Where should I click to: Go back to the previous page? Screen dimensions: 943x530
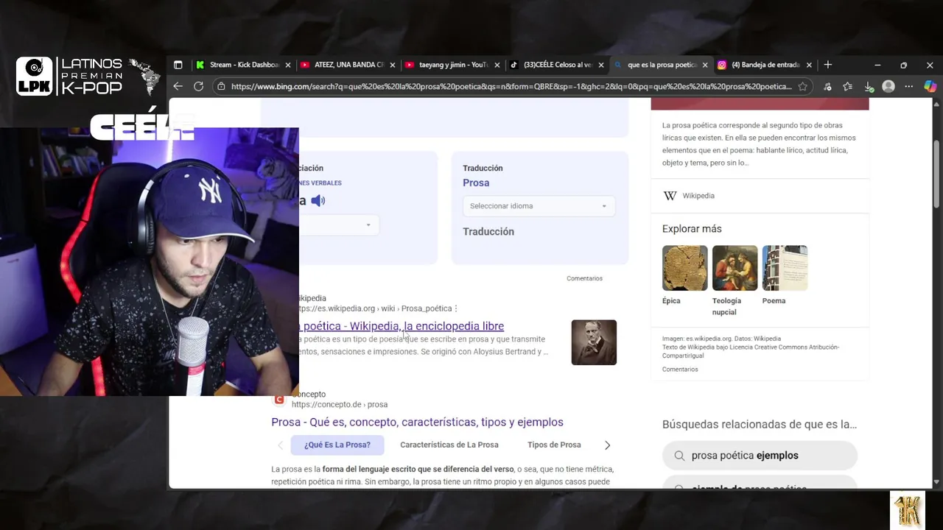(178, 86)
